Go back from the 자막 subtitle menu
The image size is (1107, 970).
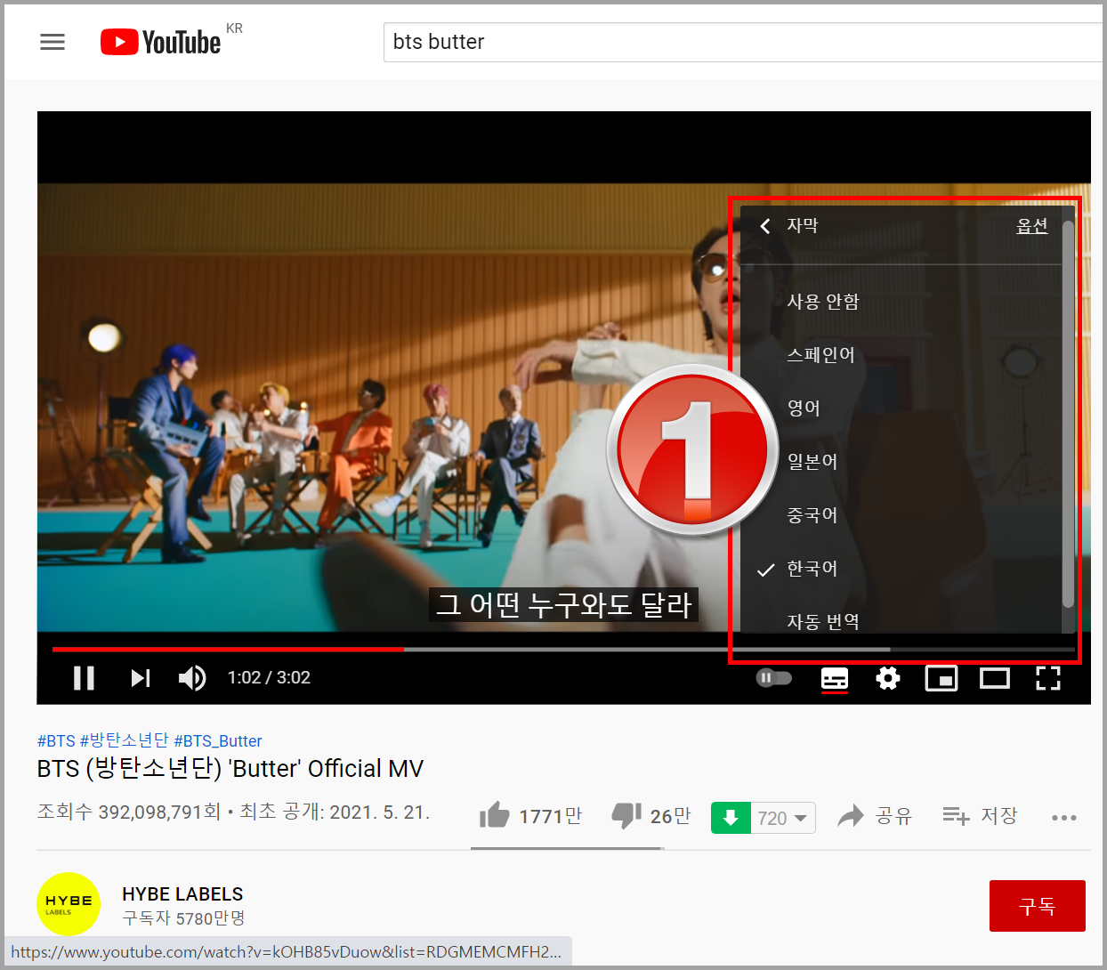pyautogui.click(x=765, y=226)
